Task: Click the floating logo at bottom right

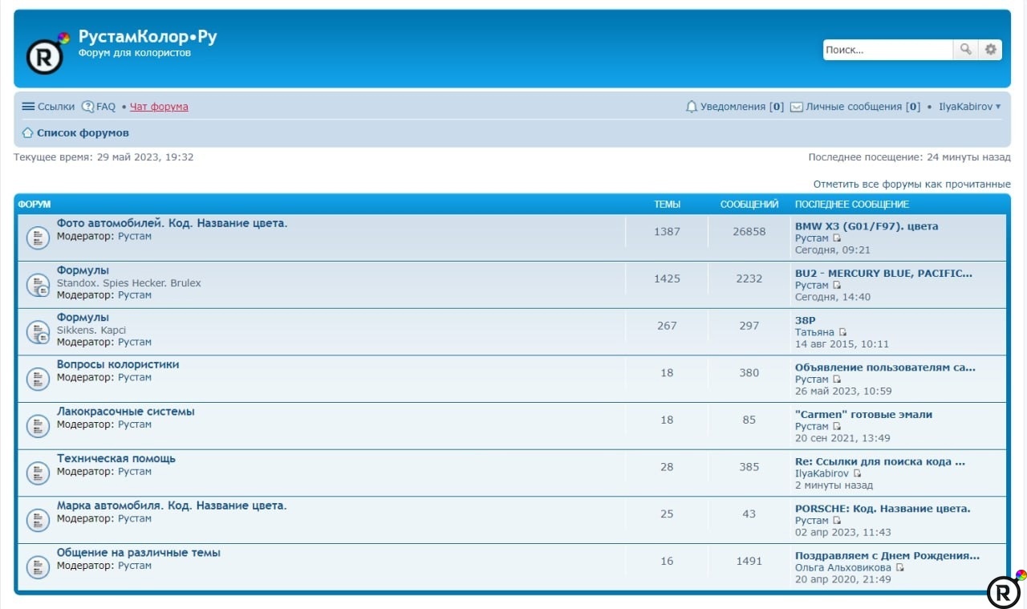Action: point(1004,590)
